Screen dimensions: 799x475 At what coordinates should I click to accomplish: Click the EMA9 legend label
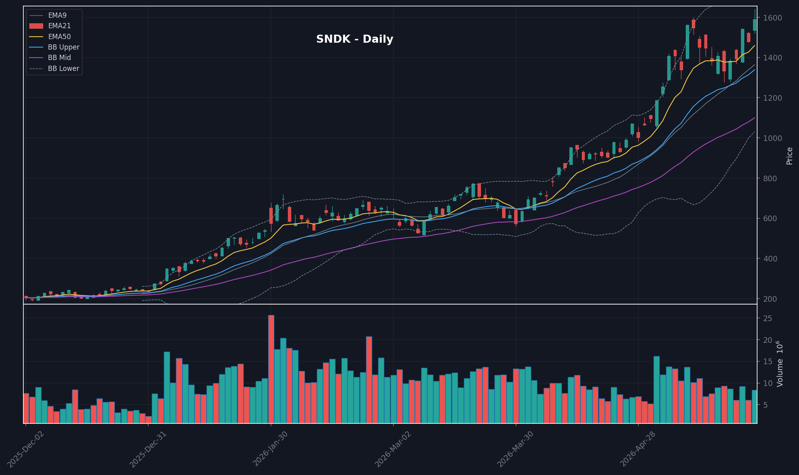coord(57,15)
